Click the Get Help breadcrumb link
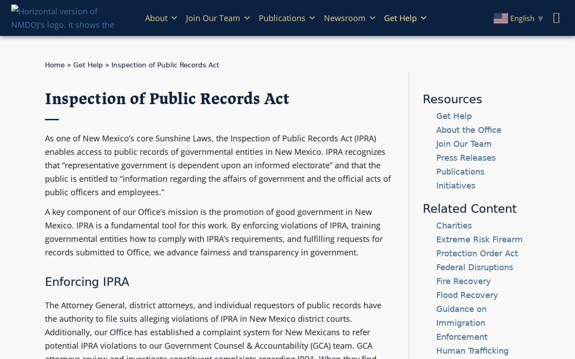 [x=88, y=65]
